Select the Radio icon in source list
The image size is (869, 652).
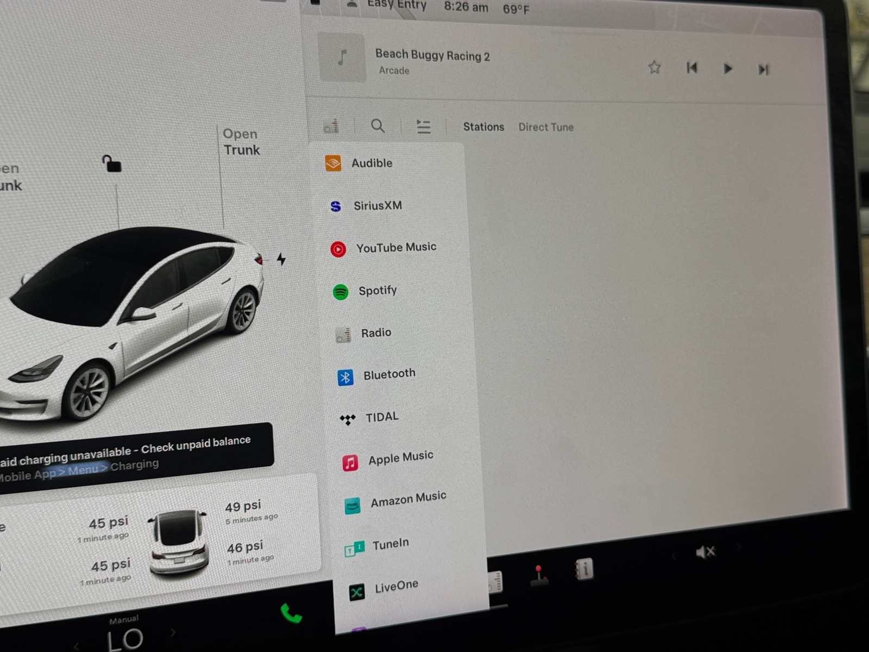[343, 335]
